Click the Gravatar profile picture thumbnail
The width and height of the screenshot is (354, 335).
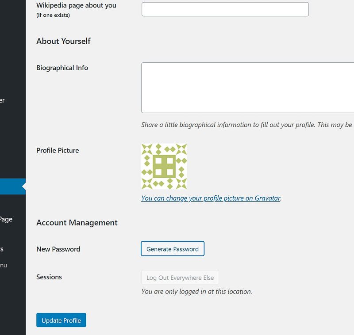[x=164, y=166]
